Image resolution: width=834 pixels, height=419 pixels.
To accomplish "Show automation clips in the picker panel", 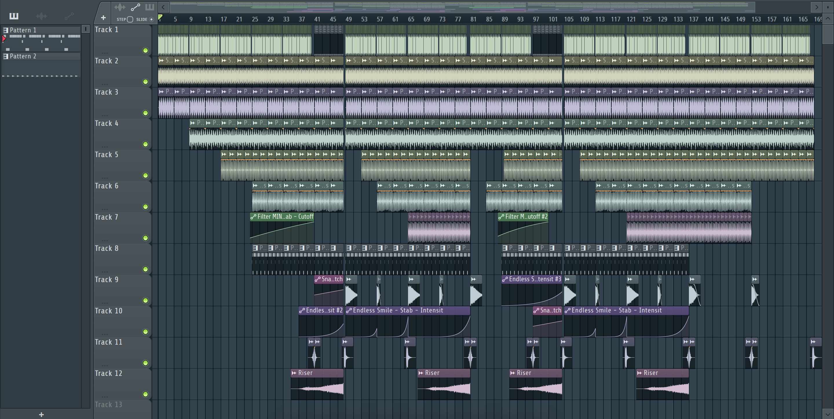I will click(69, 16).
